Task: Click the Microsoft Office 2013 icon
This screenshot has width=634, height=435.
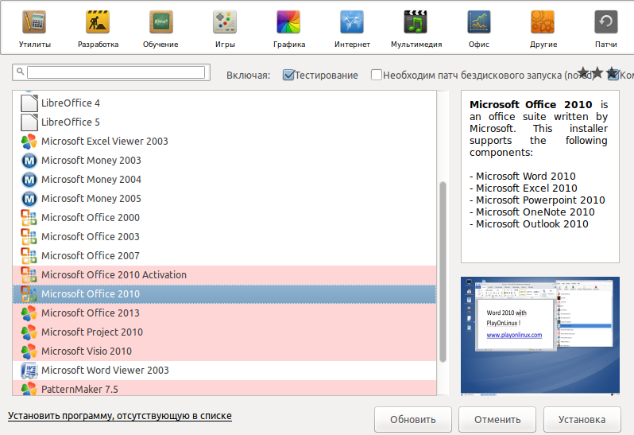Action: coord(29,313)
